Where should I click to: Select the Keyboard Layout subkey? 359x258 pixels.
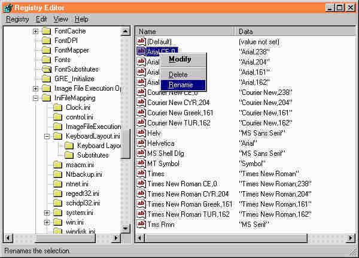click(x=99, y=146)
